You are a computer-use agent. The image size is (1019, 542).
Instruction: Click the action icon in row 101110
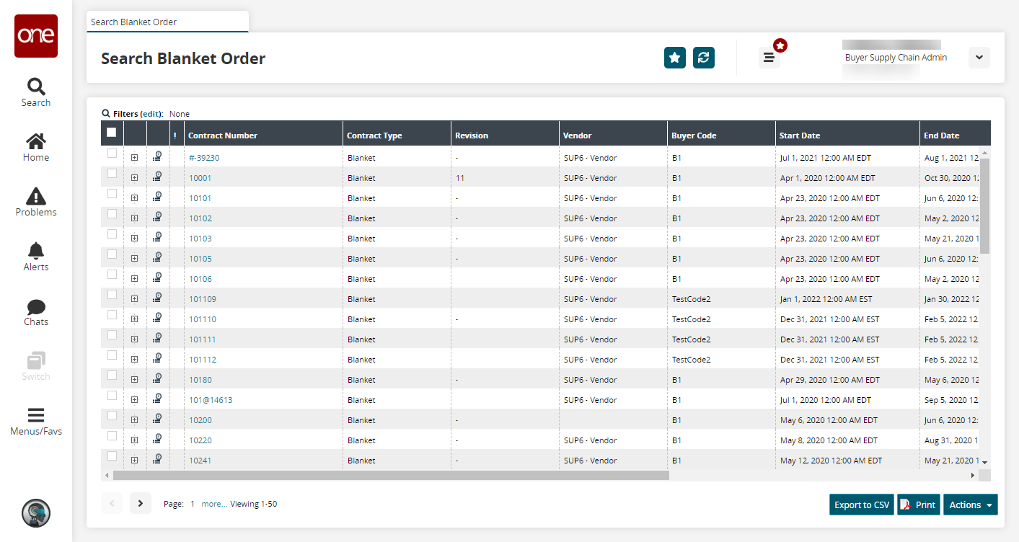click(157, 319)
